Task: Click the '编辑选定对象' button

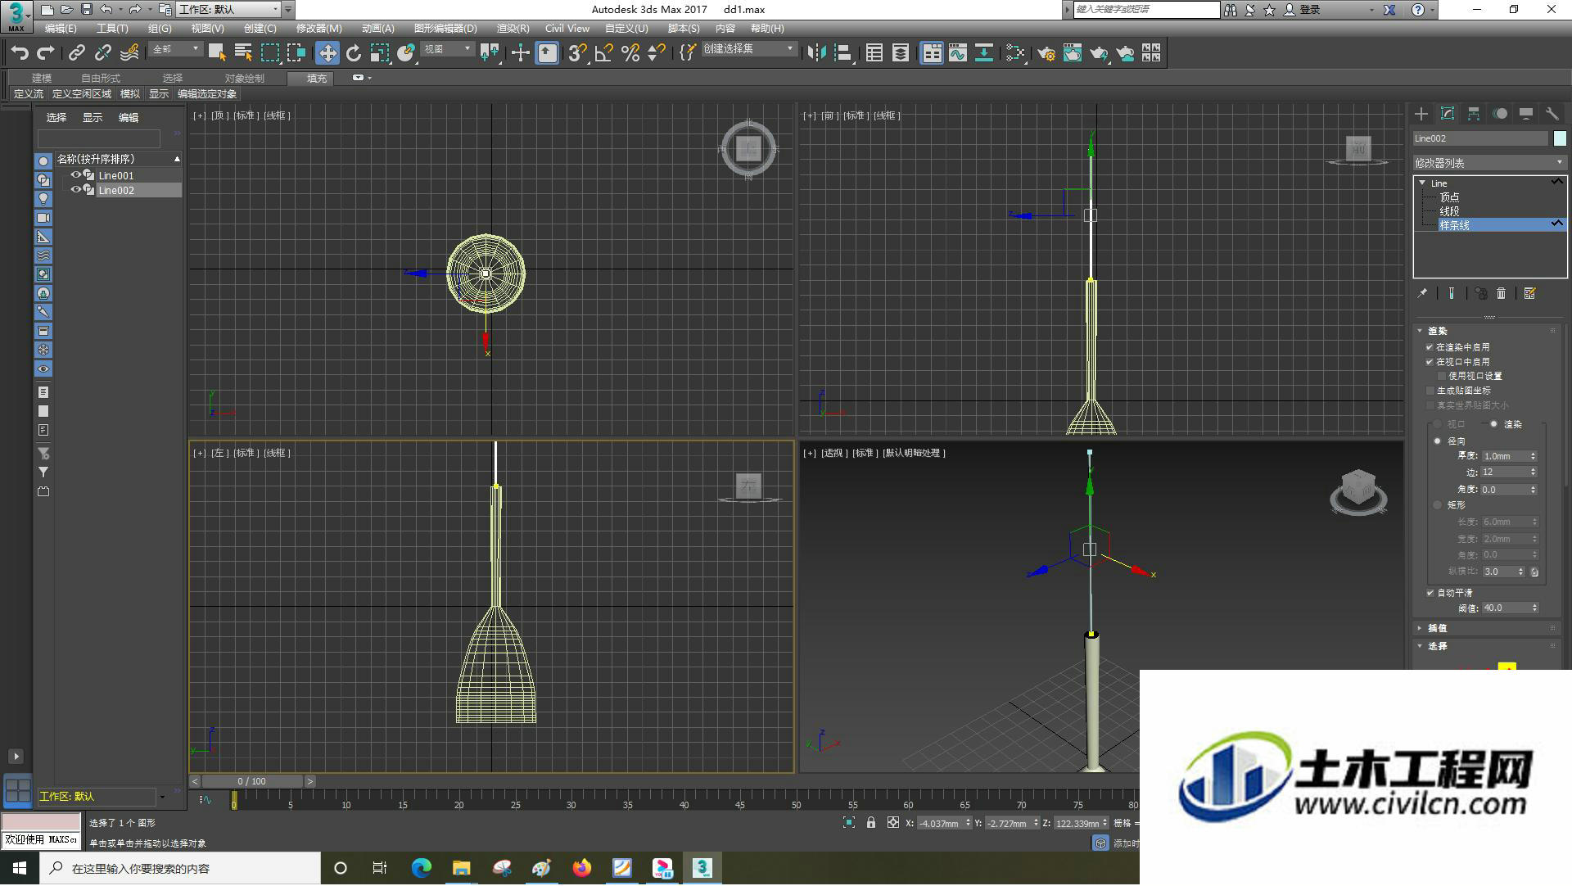Action: (207, 94)
